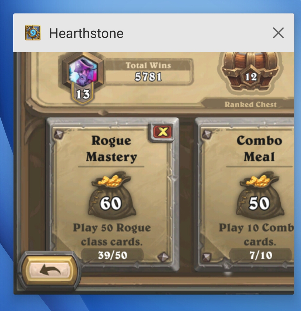
Task: Click the Ranked Chest label
Action: (x=250, y=105)
